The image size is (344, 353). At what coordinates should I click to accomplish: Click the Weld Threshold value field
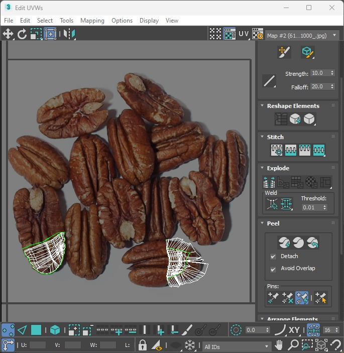click(312, 207)
